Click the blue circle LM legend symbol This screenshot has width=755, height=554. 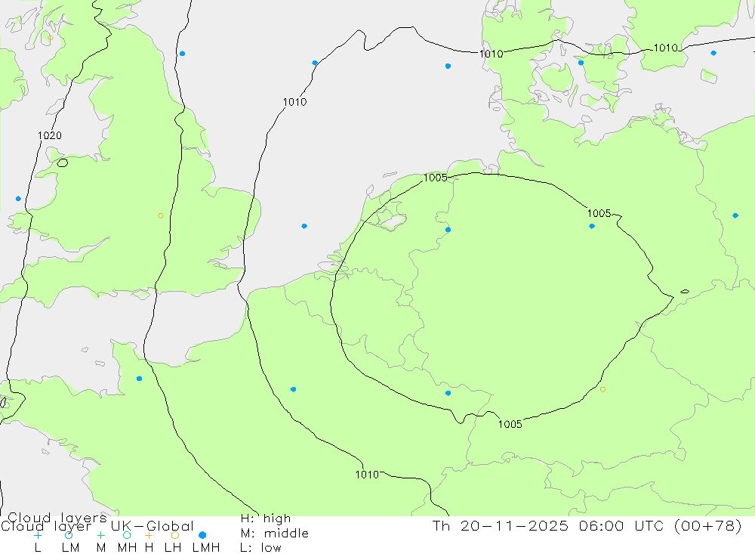[x=69, y=535]
